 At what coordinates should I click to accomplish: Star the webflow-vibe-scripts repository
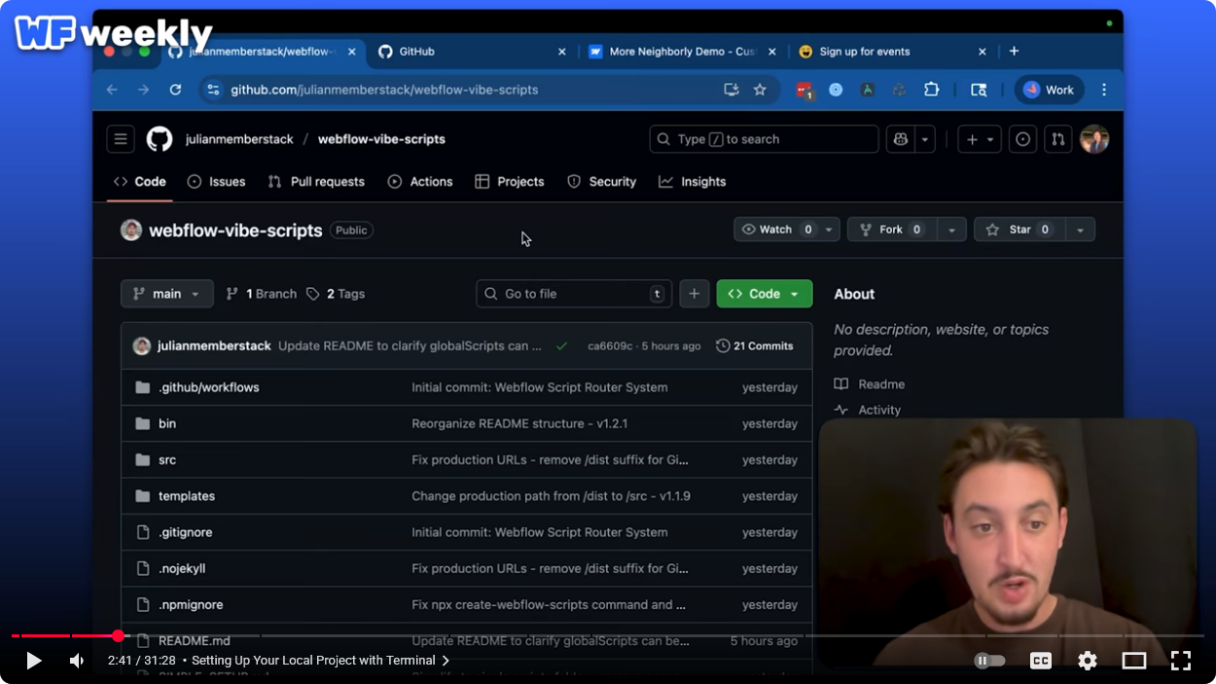pos(1019,230)
